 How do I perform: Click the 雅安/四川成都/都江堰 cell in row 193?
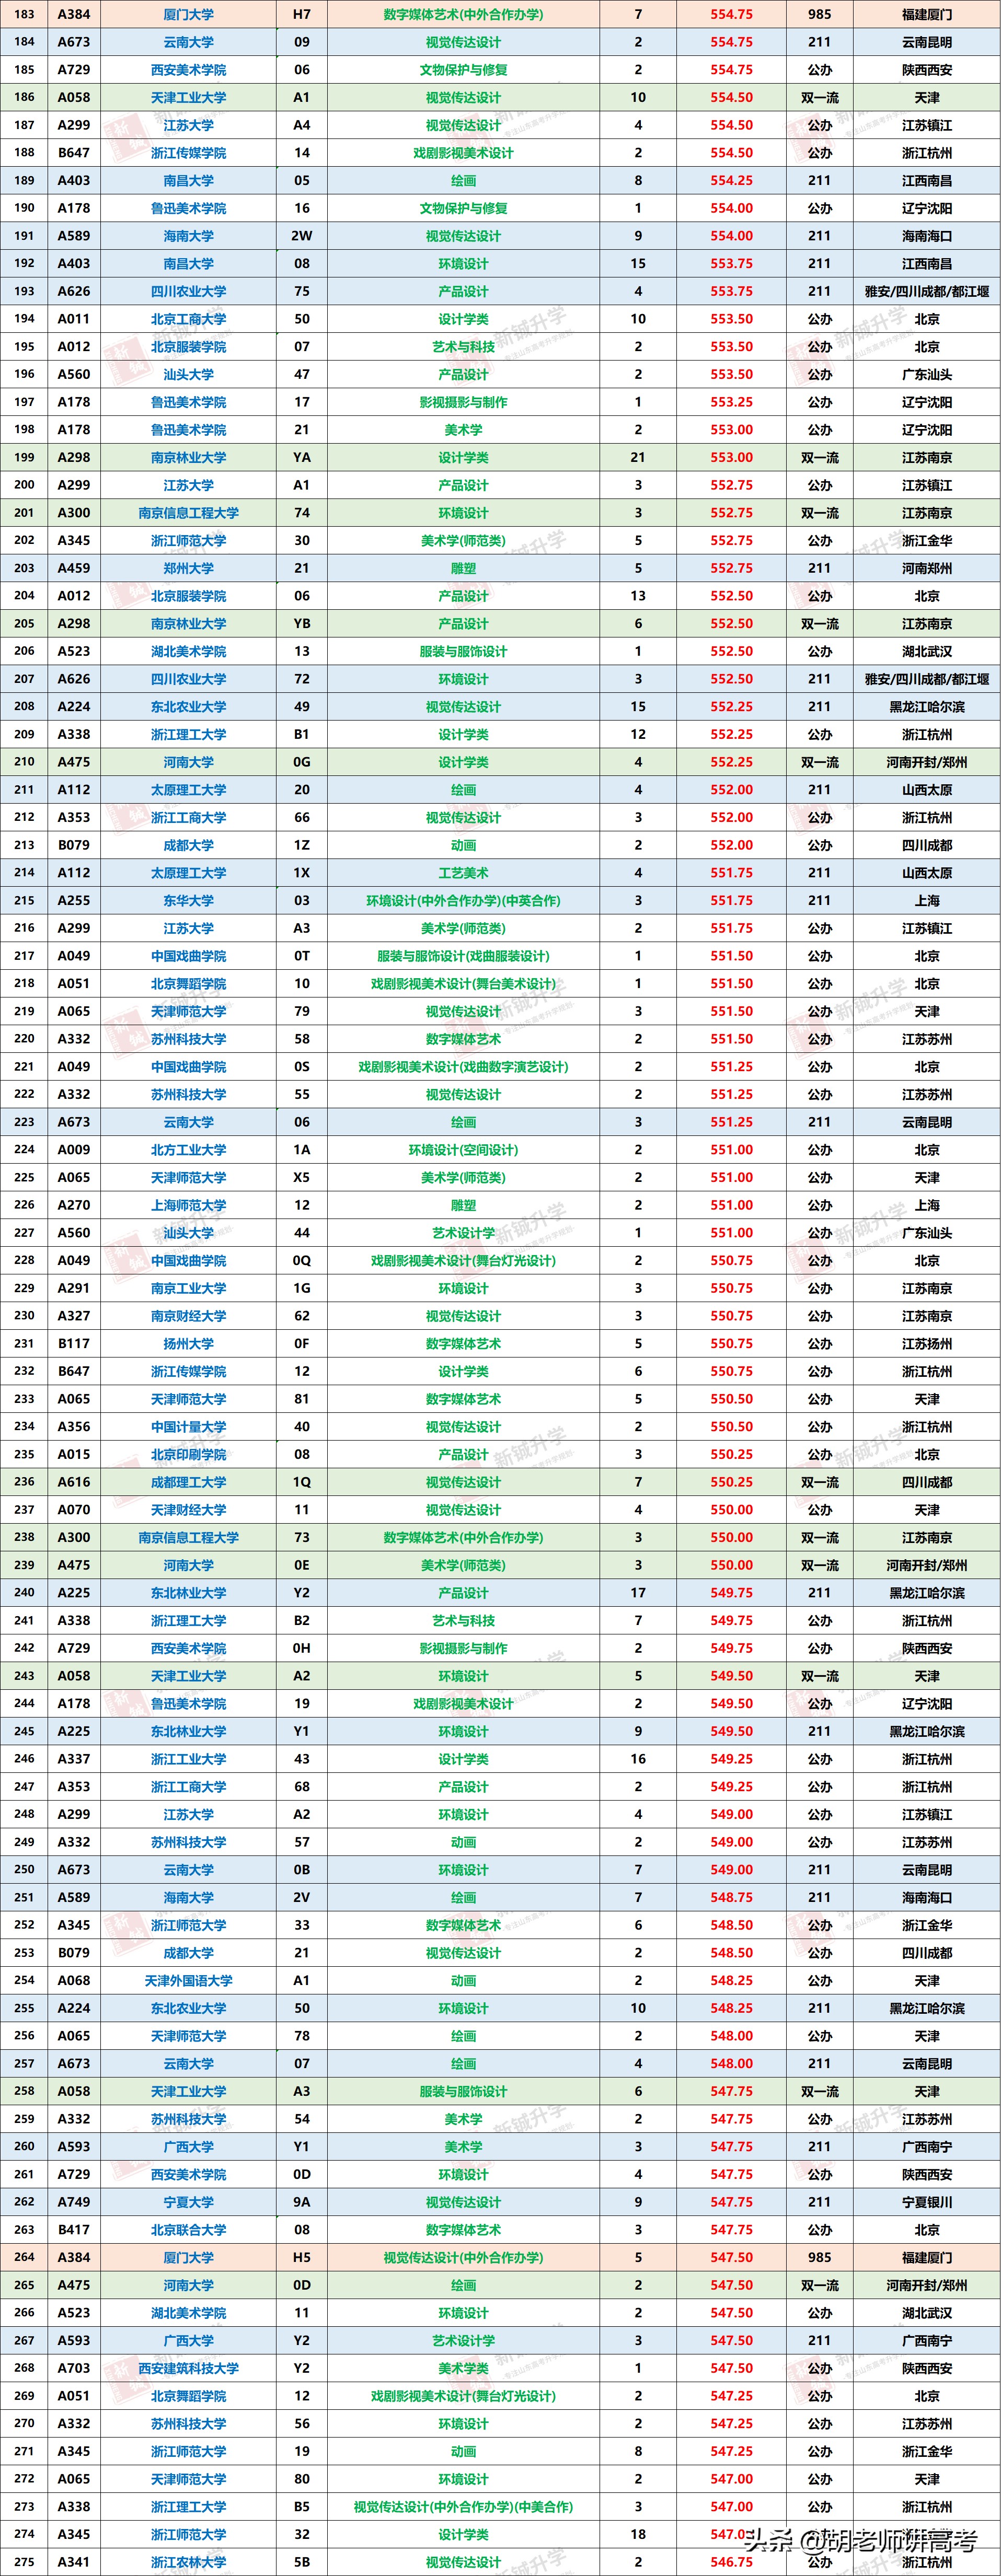[x=927, y=291]
